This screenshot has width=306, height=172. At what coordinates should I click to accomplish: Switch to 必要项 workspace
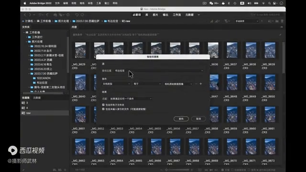(x=137, y=15)
